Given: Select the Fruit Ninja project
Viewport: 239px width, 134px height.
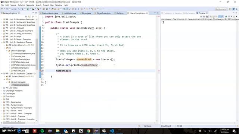Looking at the screenshot, I should click(10, 96).
